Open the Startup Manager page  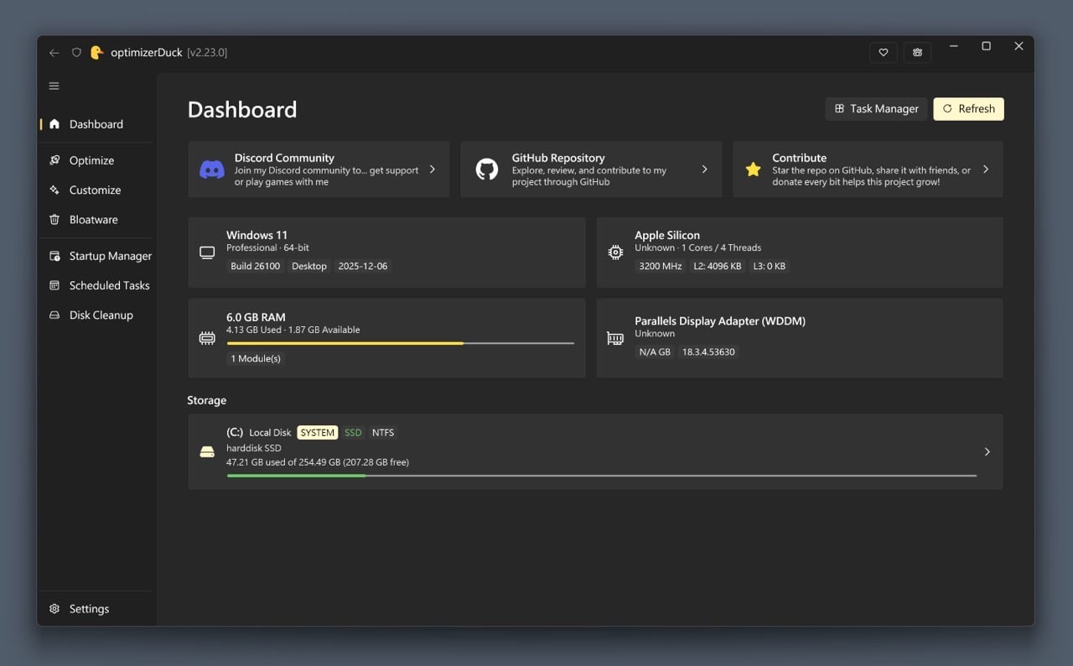point(96,256)
